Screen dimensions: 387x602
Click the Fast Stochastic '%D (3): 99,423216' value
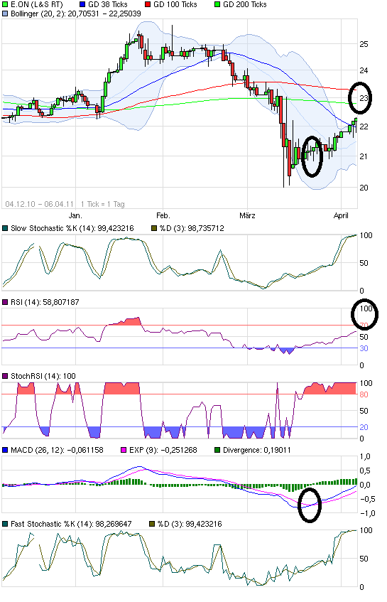pos(190,524)
